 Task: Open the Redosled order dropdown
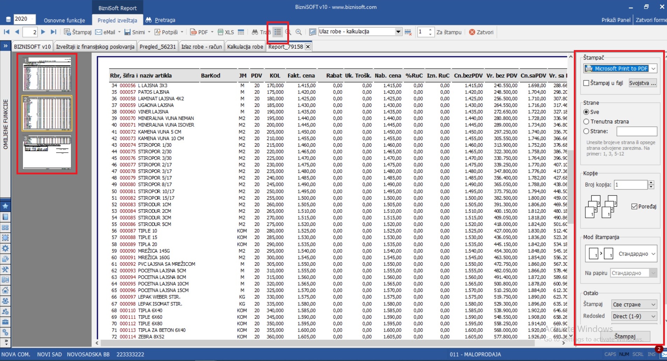point(634,316)
